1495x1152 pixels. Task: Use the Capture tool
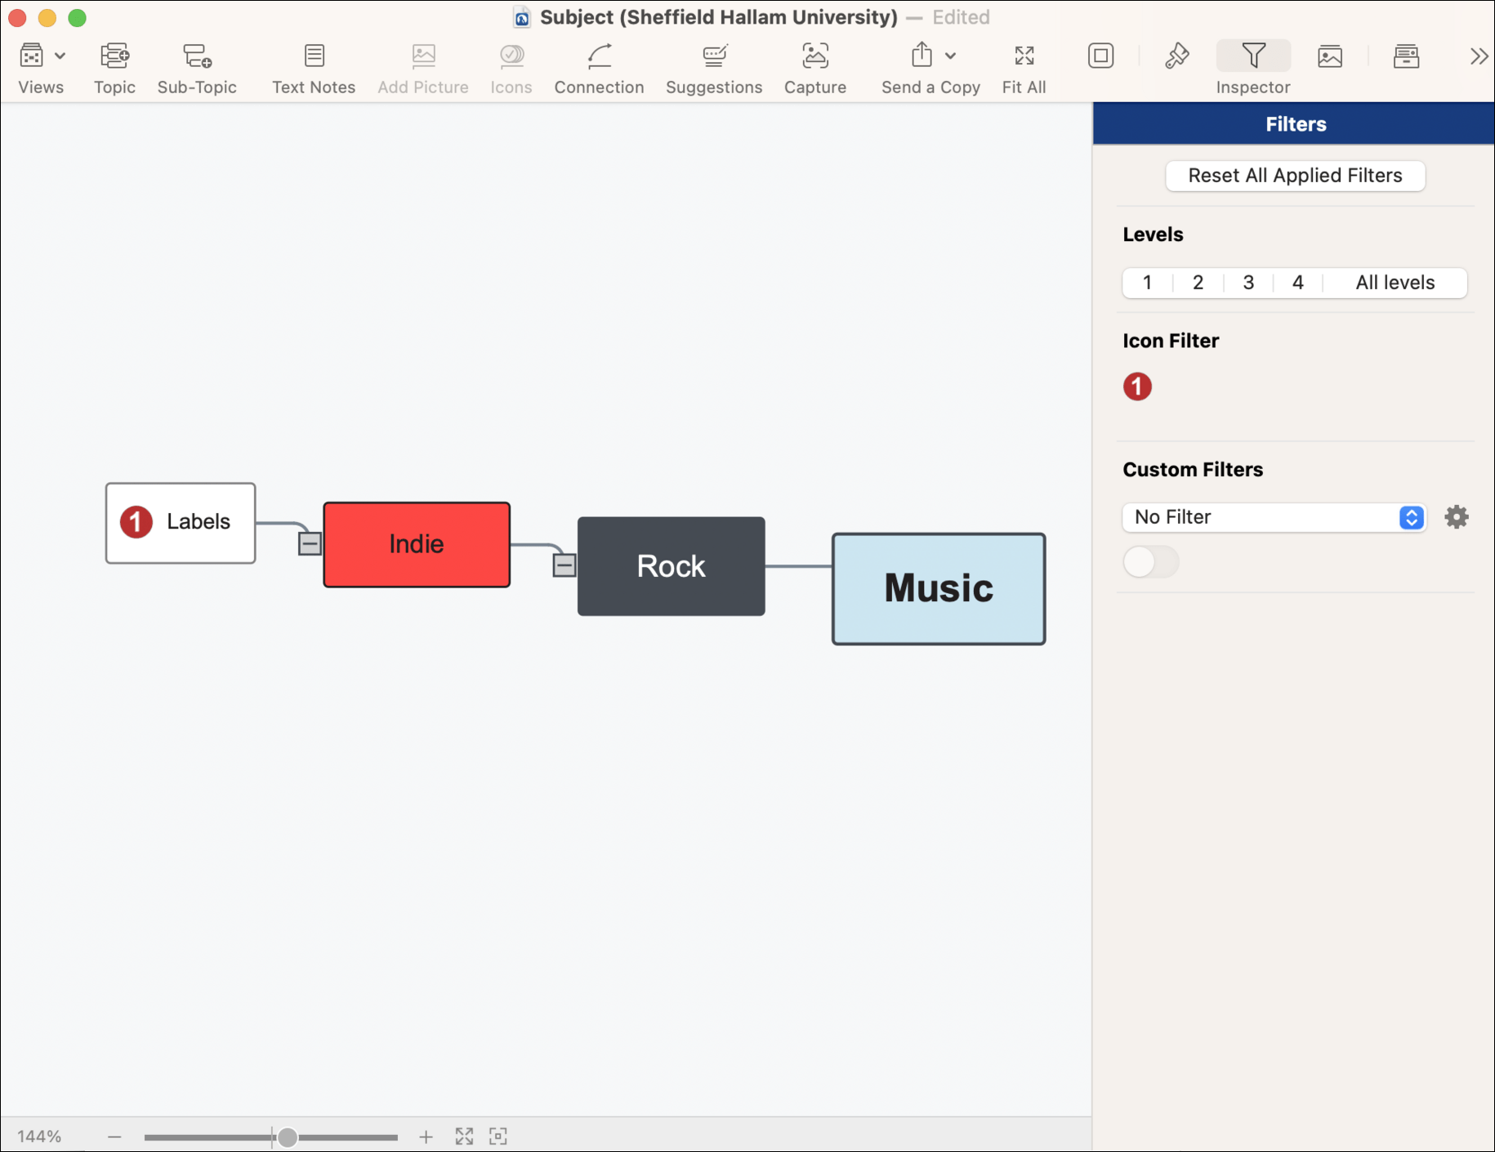pos(814,65)
